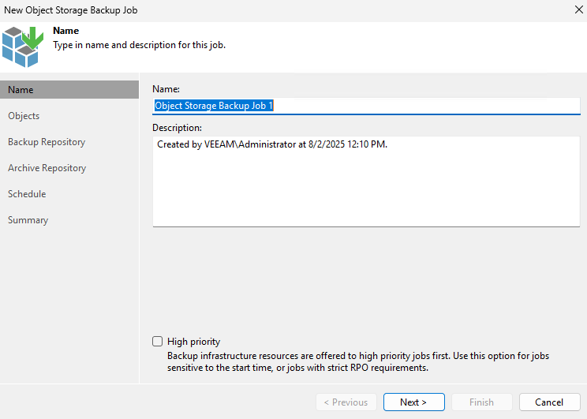Click inside the Description text box
Viewport: 587px width, 419px height.
[366, 181]
